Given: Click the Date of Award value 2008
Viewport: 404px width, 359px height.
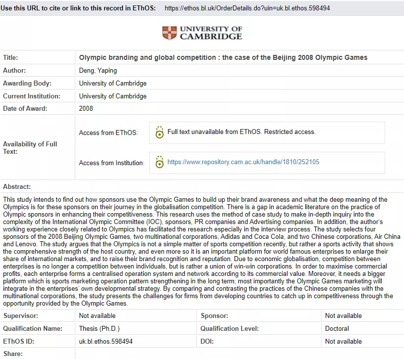Looking at the screenshot, I should coord(86,109).
